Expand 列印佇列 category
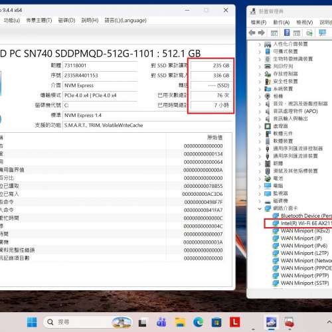 [260, 66]
